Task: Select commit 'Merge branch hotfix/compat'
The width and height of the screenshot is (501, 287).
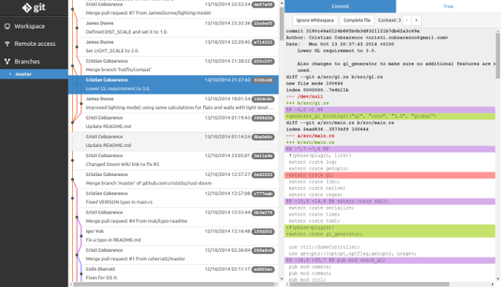Action: point(173,66)
